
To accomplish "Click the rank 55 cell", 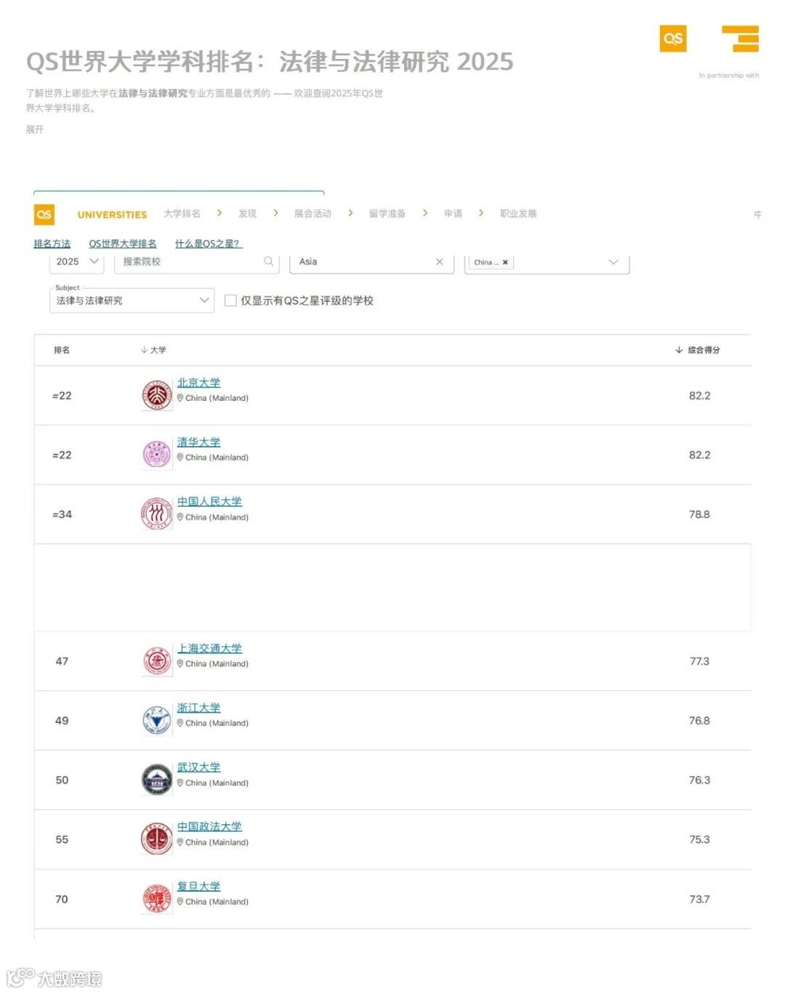I will click(62, 840).
